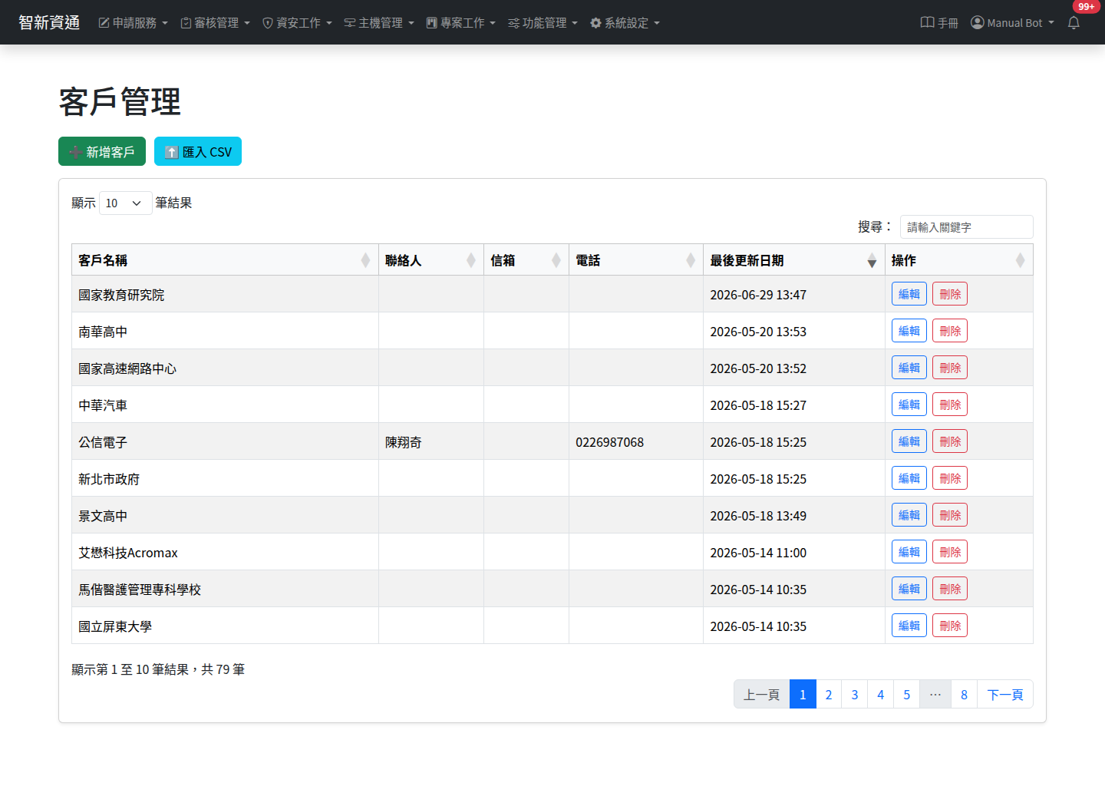Go to pagination page 8
This screenshot has height=806, width=1105.
965,695
